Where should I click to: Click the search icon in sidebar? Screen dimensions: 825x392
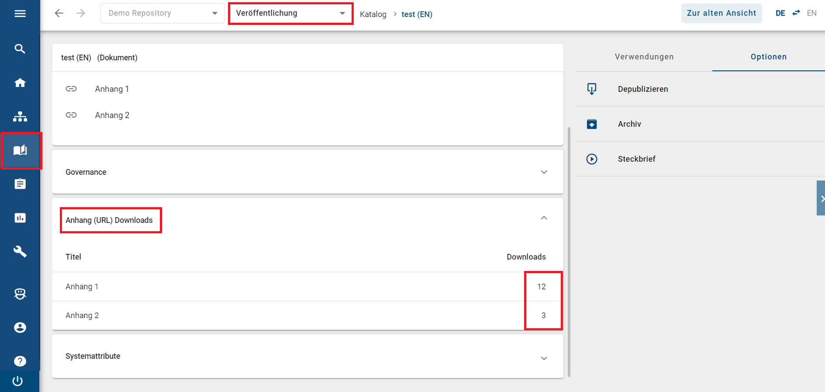click(20, 49)
